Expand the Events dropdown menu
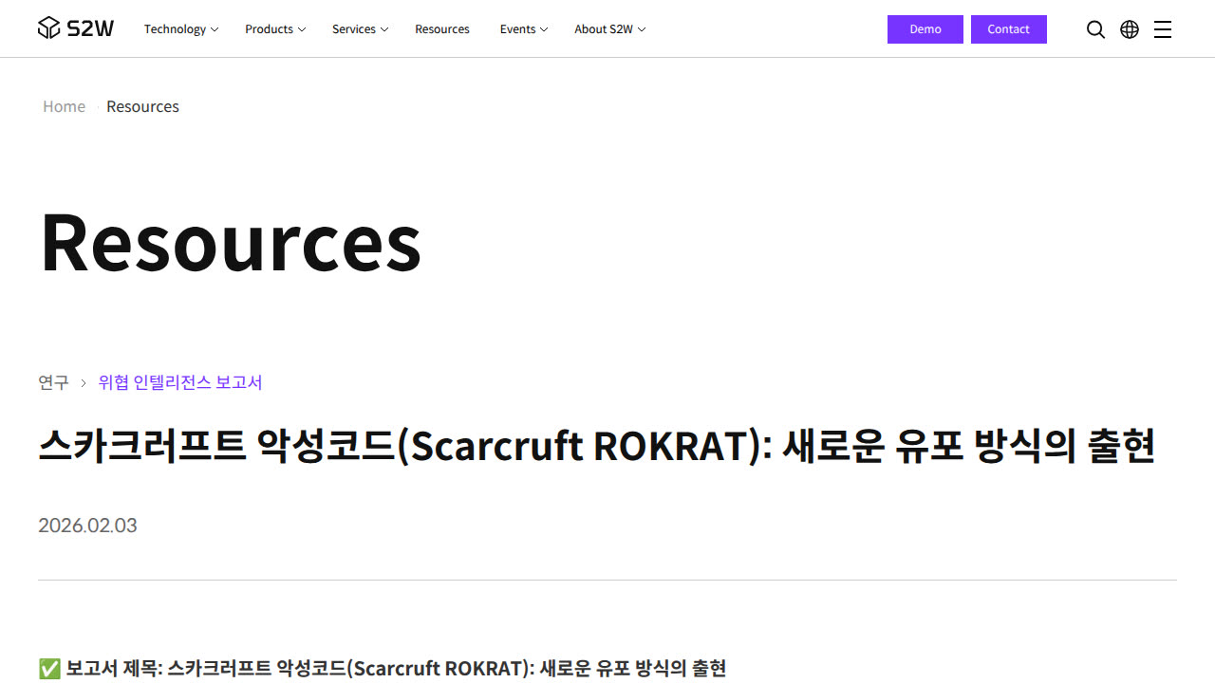Viewport: 1215px width, 683px height. click(x=524, y=29)
